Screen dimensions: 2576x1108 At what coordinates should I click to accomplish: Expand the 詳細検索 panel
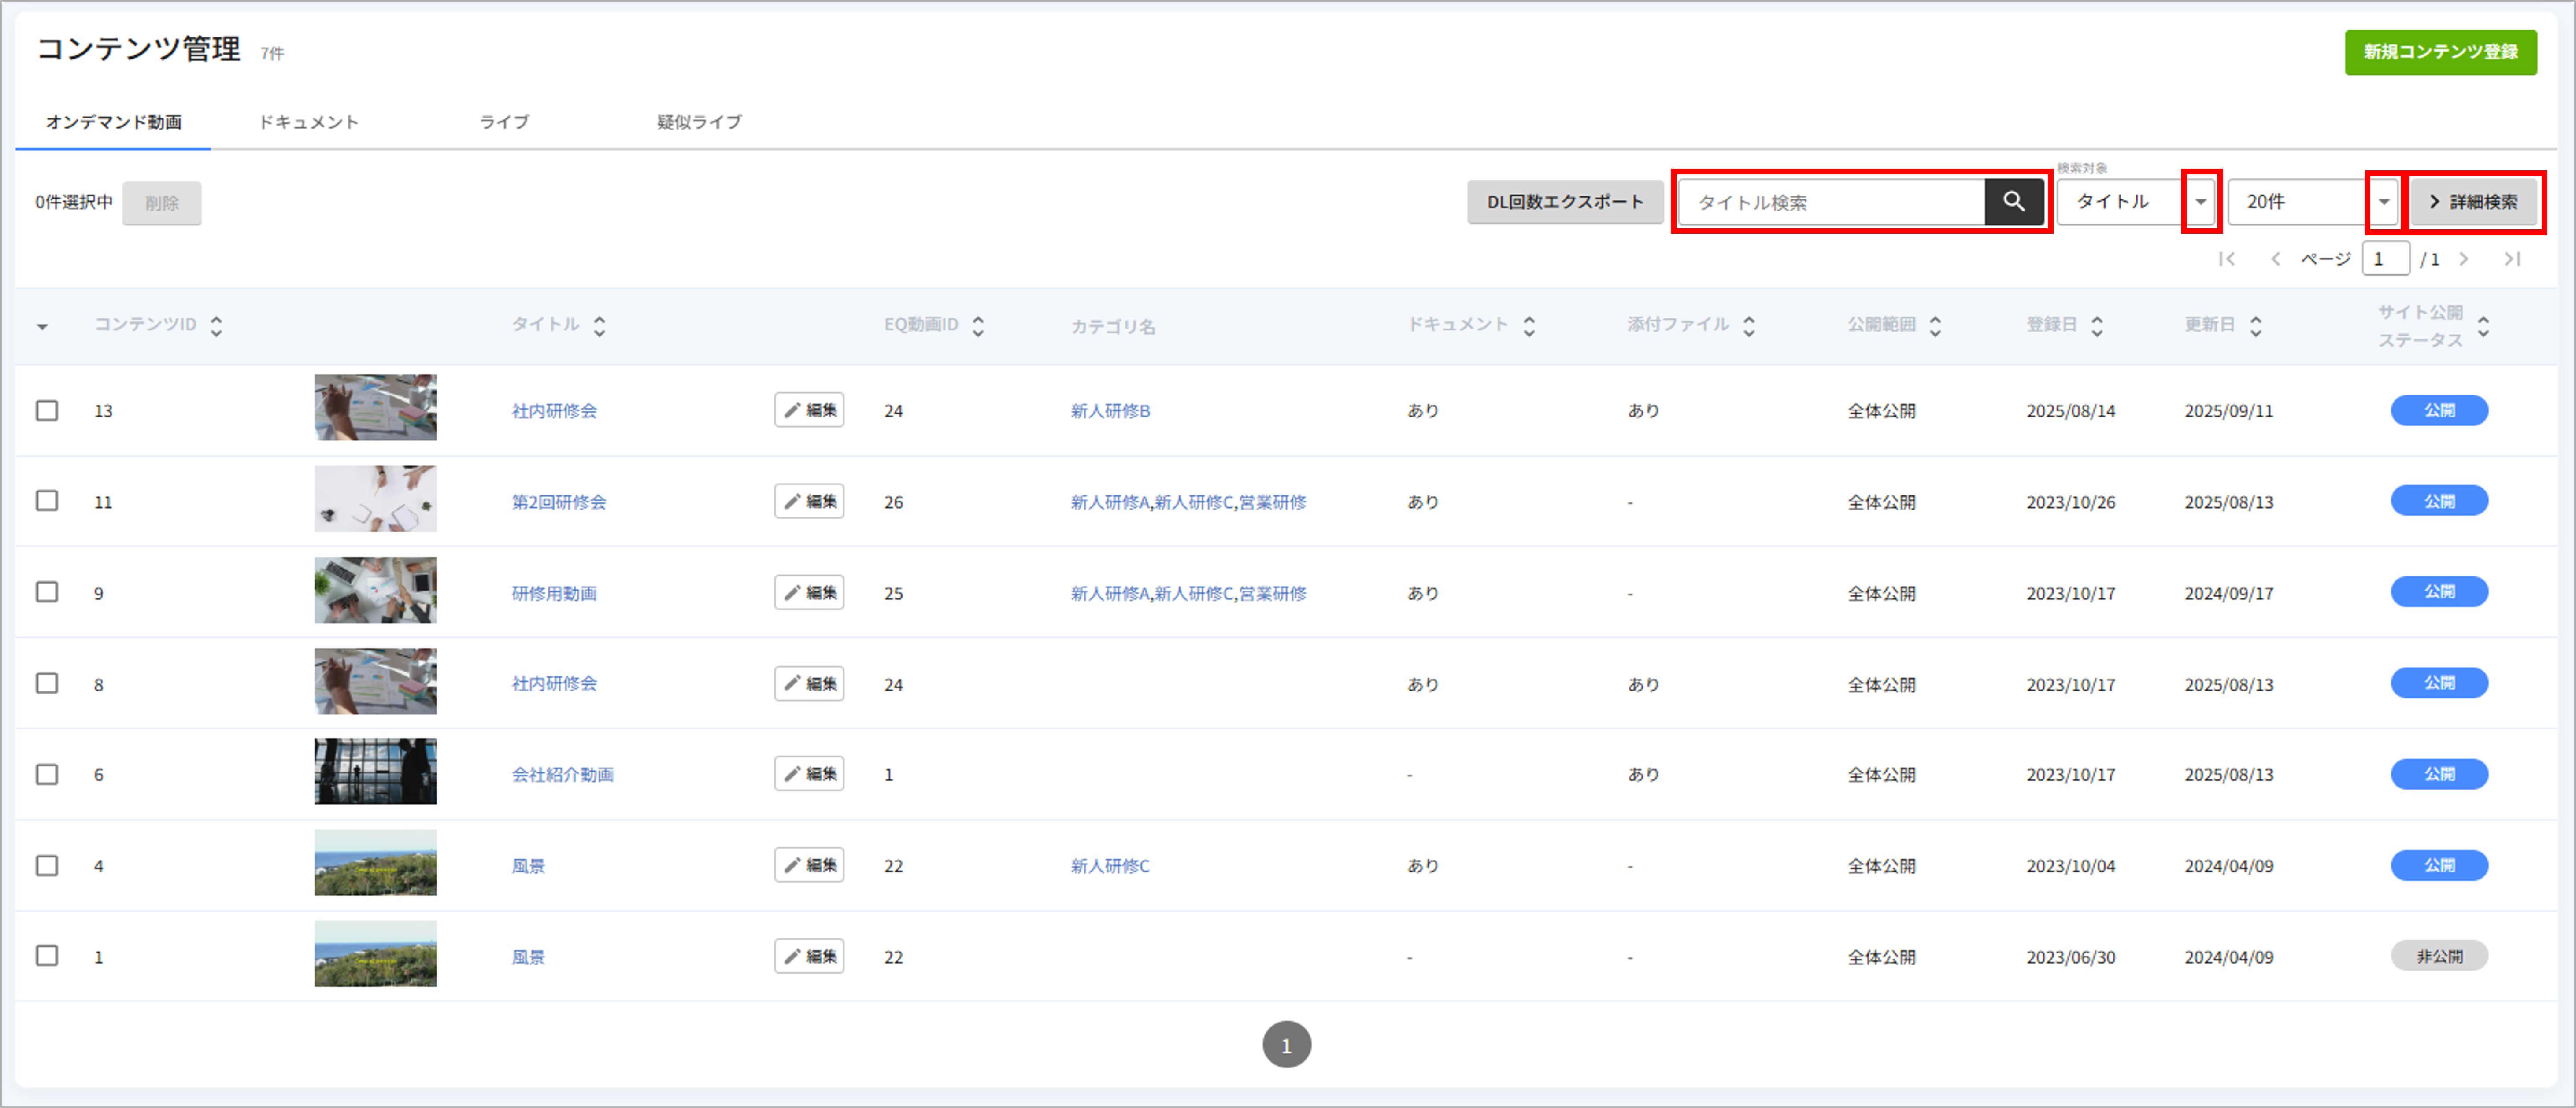coord(2473,202)
